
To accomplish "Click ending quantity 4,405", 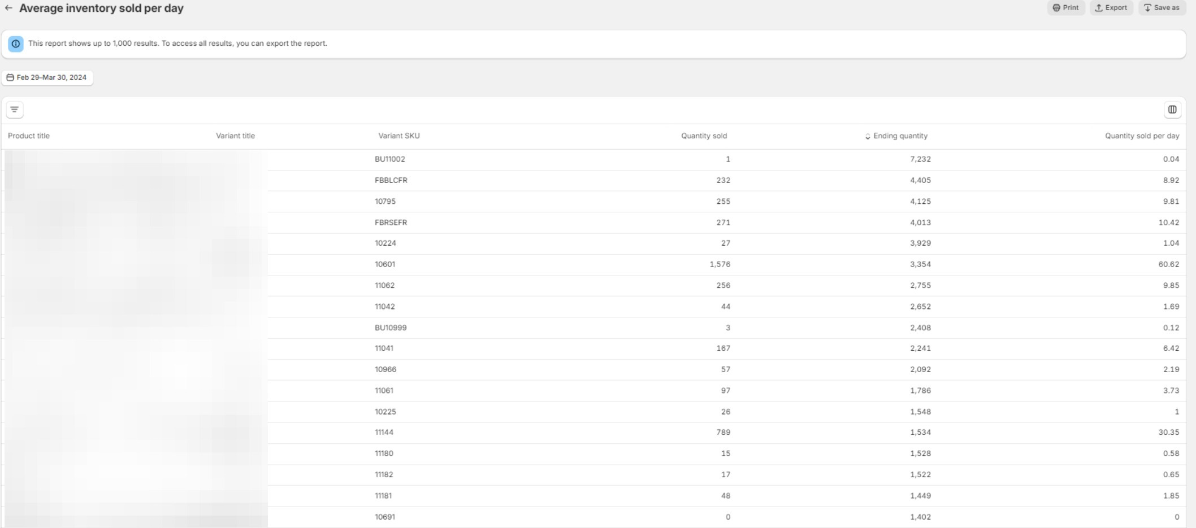I will click(920, 180).
